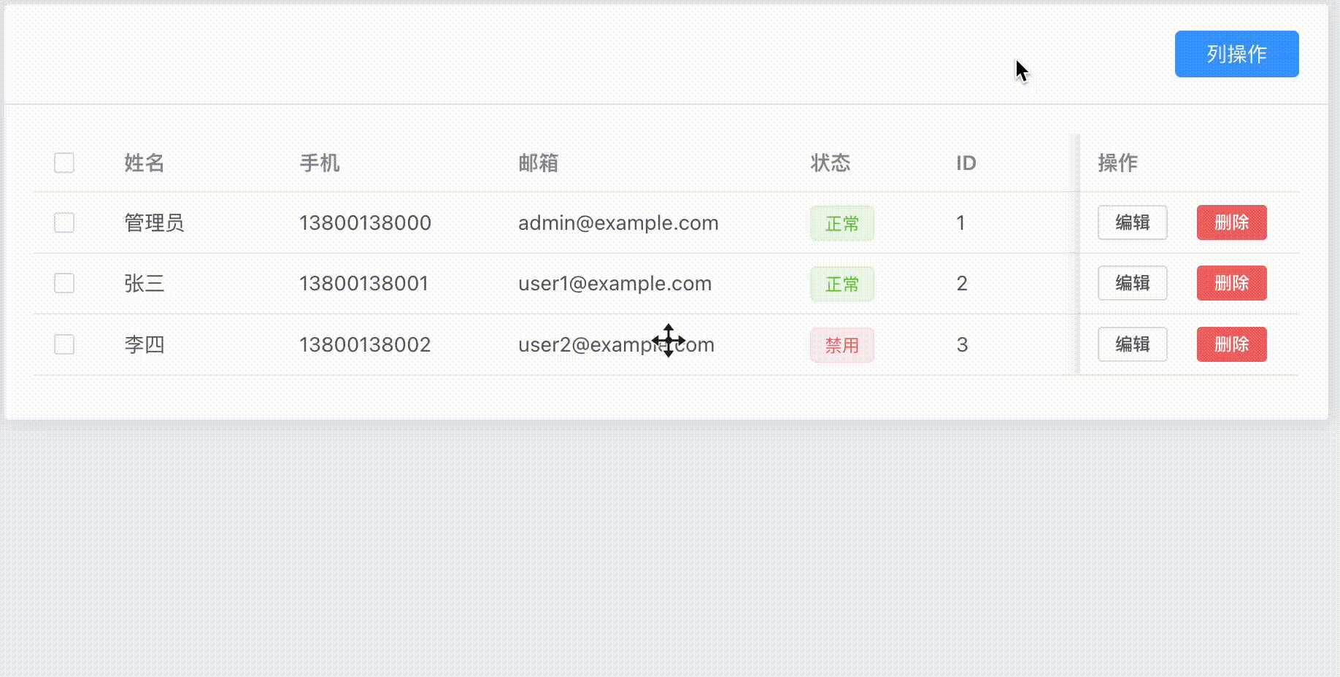
Task: Check the box for 管理员 row
Action: click(64, 223)
